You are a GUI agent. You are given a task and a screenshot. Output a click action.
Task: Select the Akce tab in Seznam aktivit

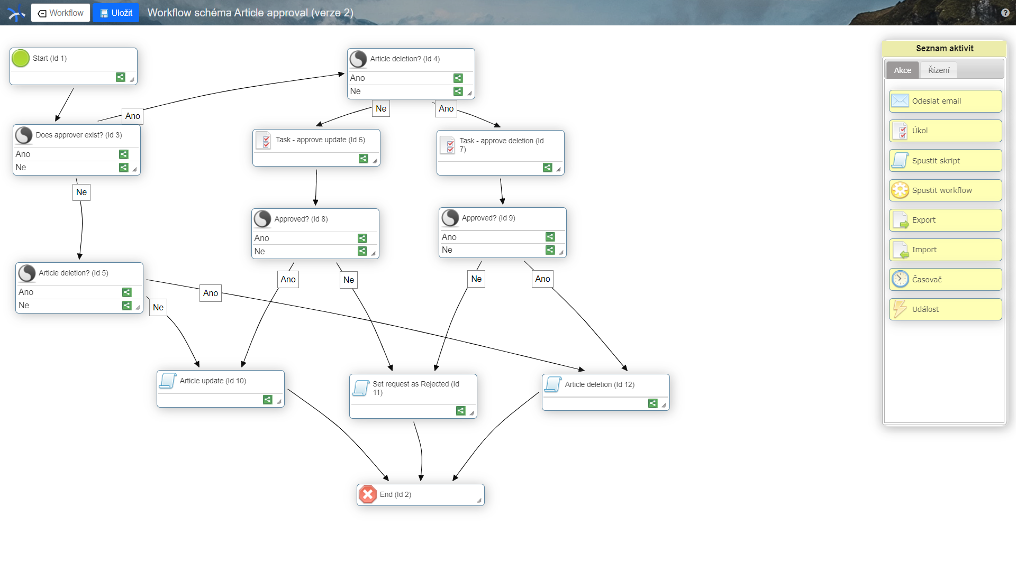pyautogui.click(x=903, y=70)
